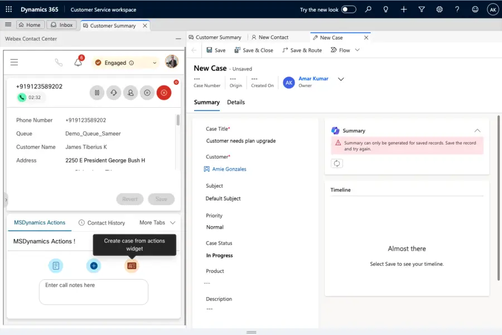Click Save in the case command bar
Image resolution: width=502 pixels, height=335 pixels.
coord(216,50)
